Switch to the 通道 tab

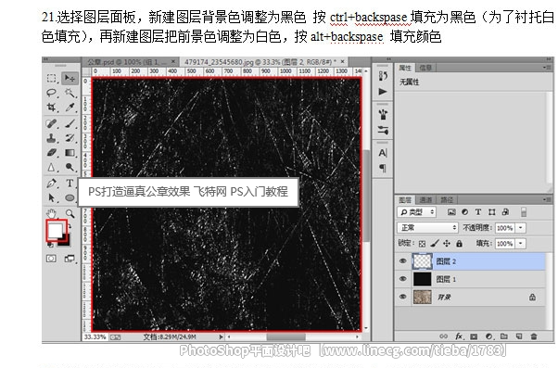(425, 199)
